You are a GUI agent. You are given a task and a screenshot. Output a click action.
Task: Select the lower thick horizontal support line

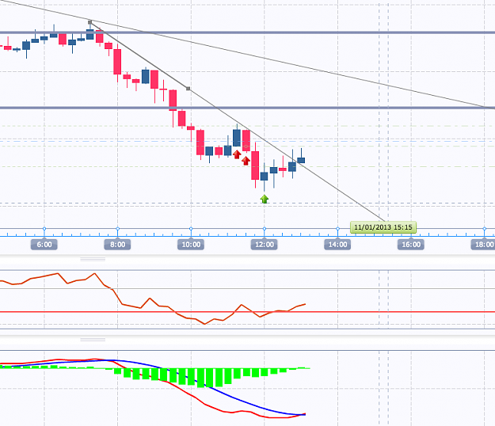[247, 108]
